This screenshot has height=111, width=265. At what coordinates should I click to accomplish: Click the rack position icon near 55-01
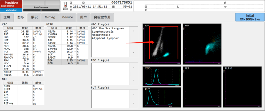tap(113, 7)
